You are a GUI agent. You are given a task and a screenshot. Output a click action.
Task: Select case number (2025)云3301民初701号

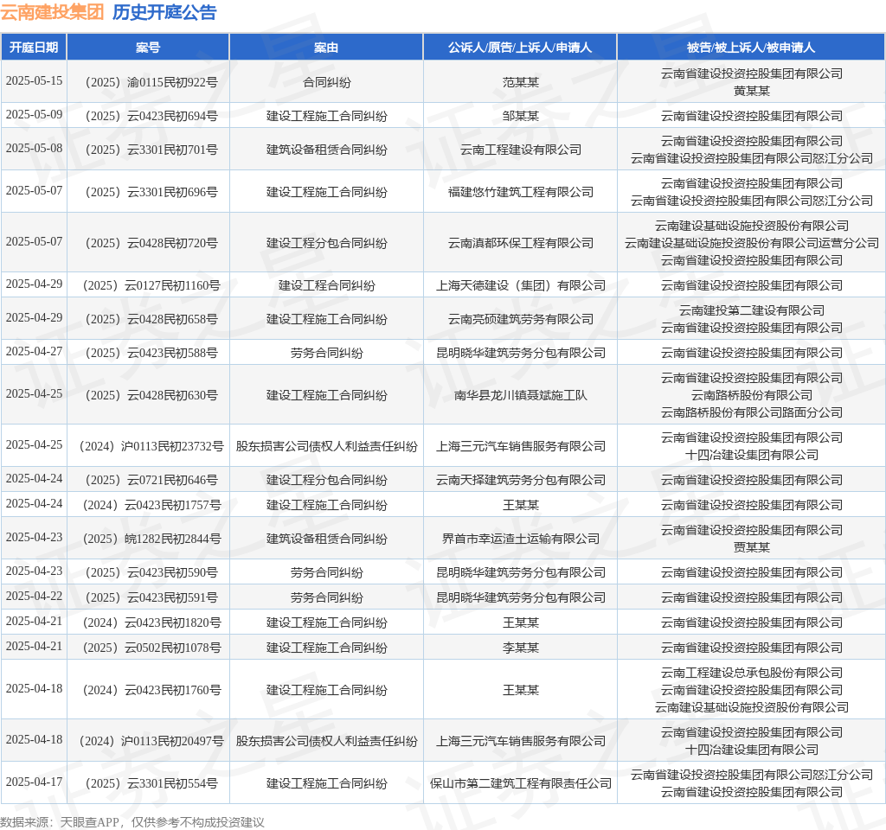148,150
